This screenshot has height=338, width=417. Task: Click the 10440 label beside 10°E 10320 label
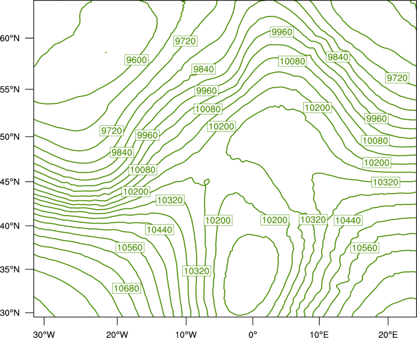click(x=348, y=220)
